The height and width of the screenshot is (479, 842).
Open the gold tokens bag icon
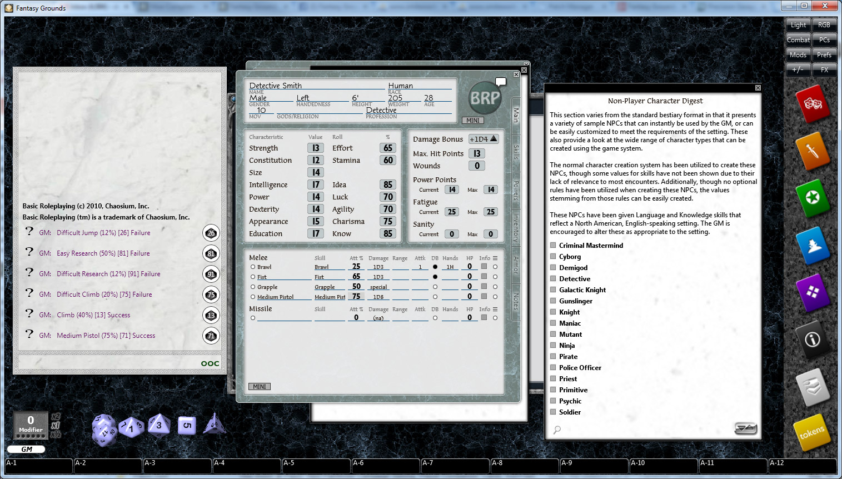pyautogui.click(x=813, y=431)
